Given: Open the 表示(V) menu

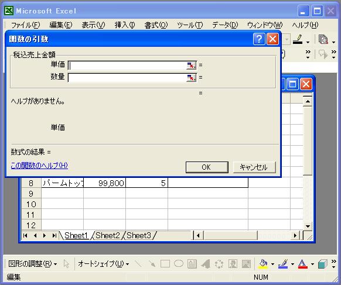Looking at the screenshot, I should coord(93,25).
